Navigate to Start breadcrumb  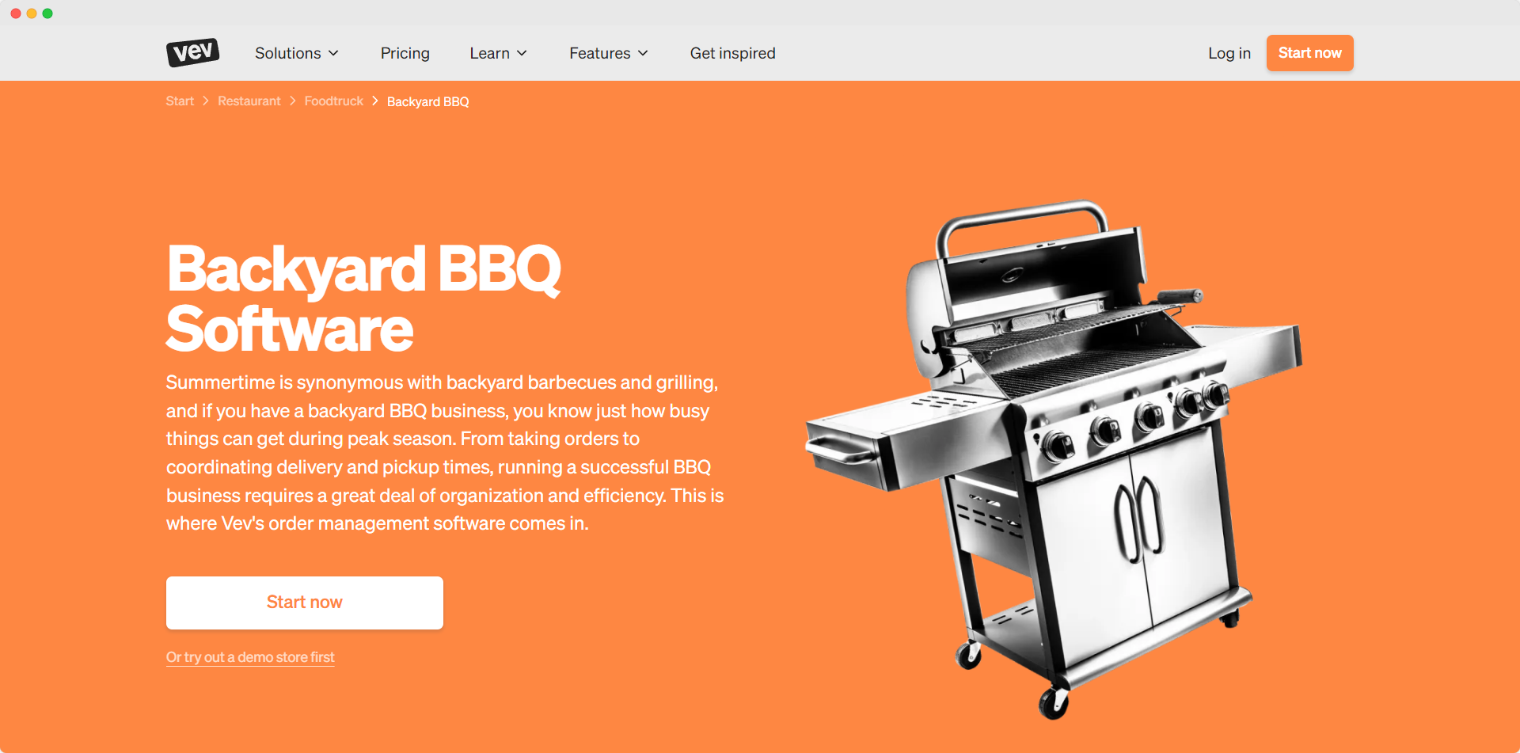180,101
